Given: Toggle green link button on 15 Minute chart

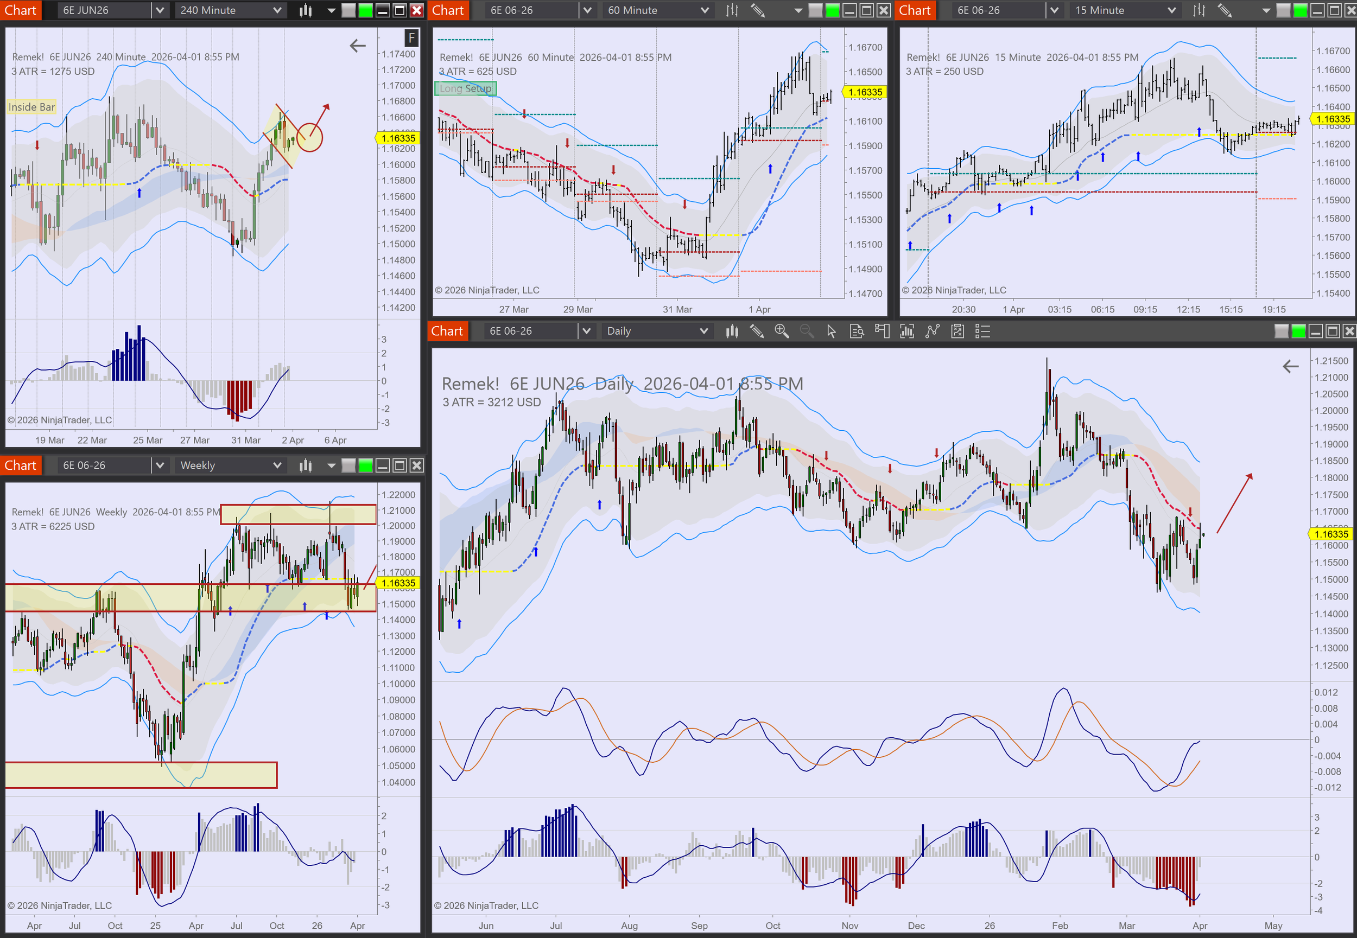Looking at the screenshot, I should tap(1301, 11).
